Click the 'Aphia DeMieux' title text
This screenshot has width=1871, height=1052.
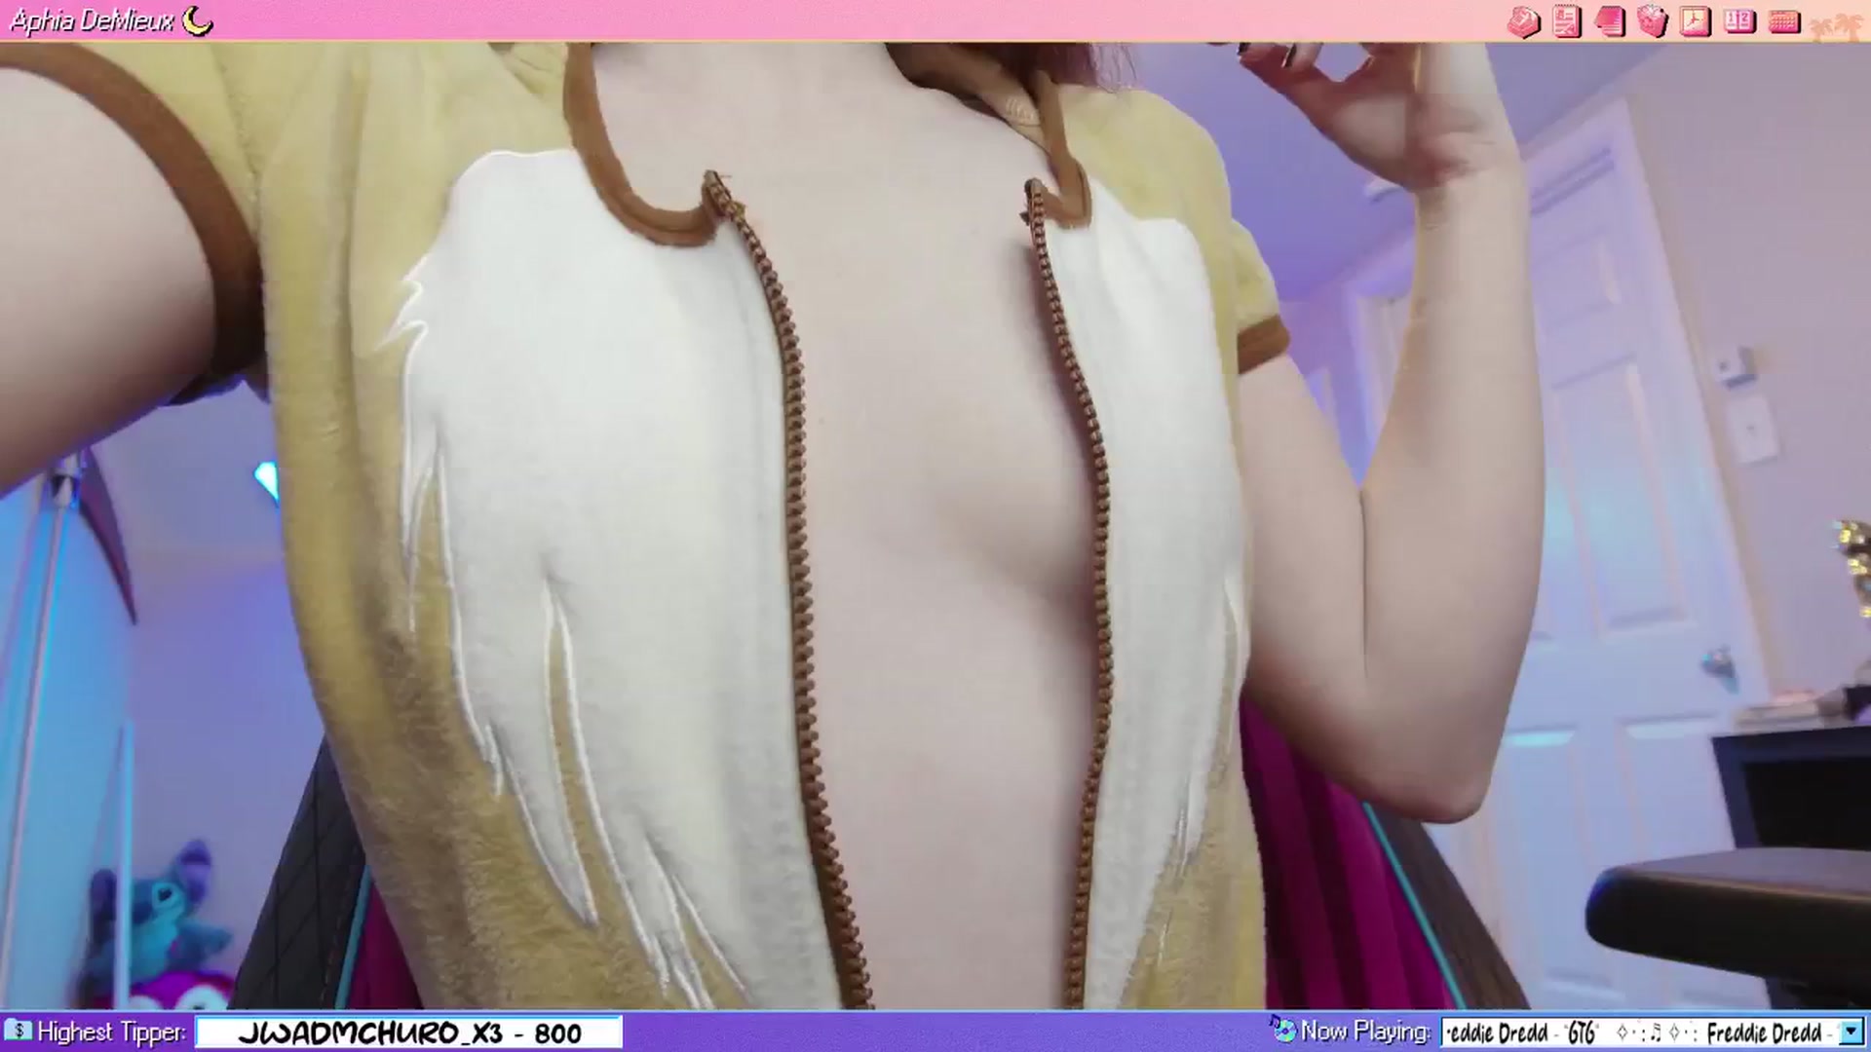93,20
